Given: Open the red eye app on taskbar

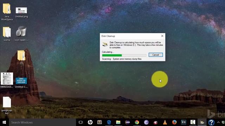Looking at the screenshot, I should tap(155, 122).
